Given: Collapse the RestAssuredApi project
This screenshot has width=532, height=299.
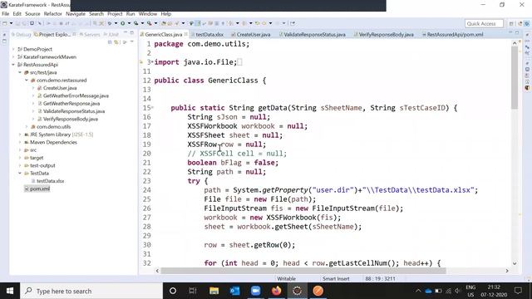Looking at the screenshot, I should click(x=13, y=65).
